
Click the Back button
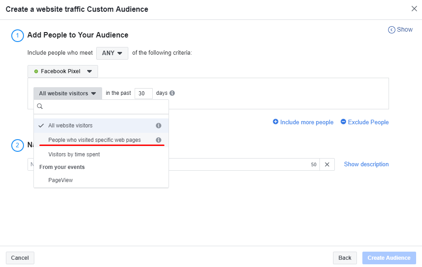[x=345, y=258]
